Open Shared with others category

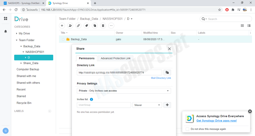coord(28,83)
